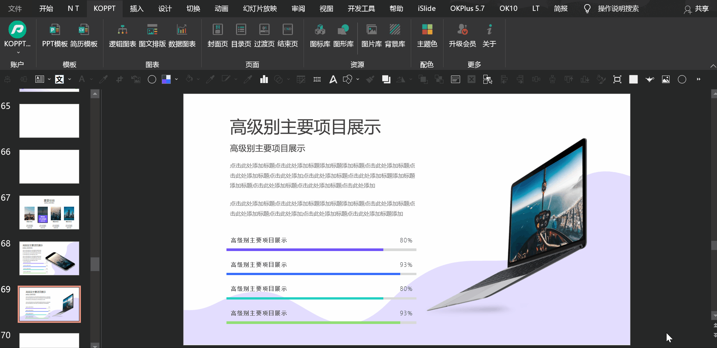
Task: Click the slide title 高级别主要项目展示
Action: pos(305,127)
